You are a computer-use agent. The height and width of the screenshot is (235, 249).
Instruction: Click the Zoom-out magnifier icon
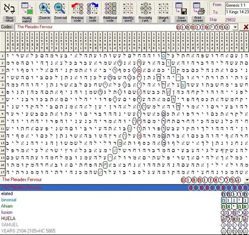coord(60,8)
